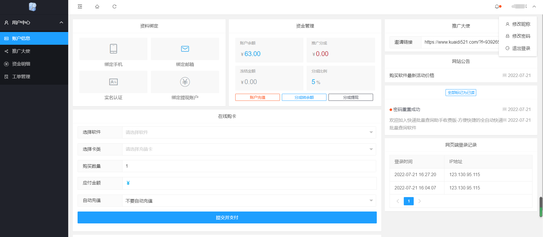
Task: Click 退出登录 to log out
Action: pos(521,48)
